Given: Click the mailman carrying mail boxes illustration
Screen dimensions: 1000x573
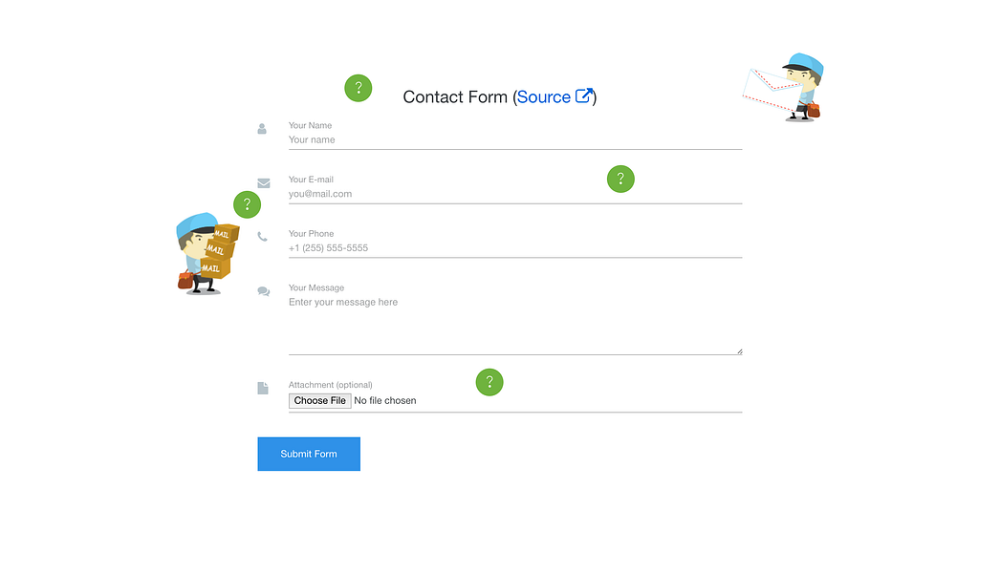Looking at the screenshot, I should coord(207,254).
